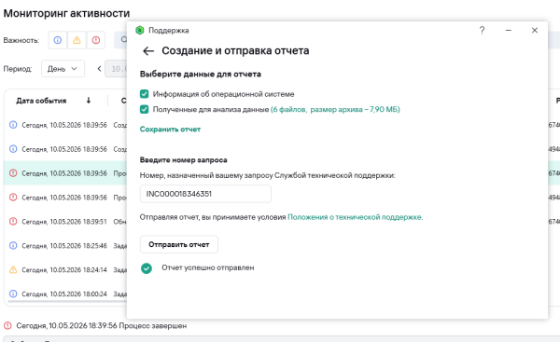The height and width of the screenshot is (342, 560).
Task: Filter events by warning importance icon
Action: (x=77, y=40)
